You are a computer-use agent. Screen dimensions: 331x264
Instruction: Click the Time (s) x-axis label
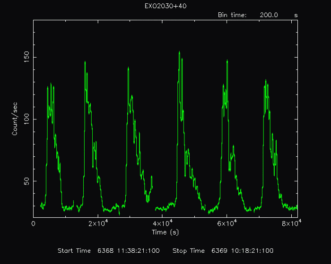click(165, 232)
